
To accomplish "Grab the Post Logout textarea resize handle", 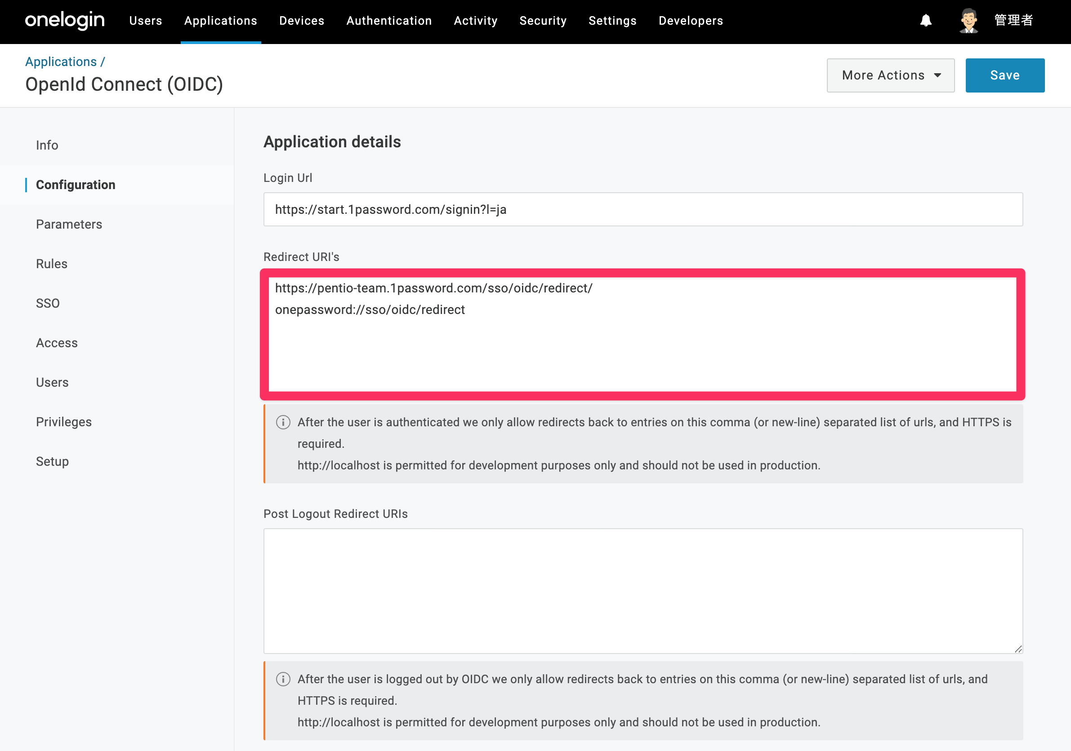I will tap(1018, 649).
